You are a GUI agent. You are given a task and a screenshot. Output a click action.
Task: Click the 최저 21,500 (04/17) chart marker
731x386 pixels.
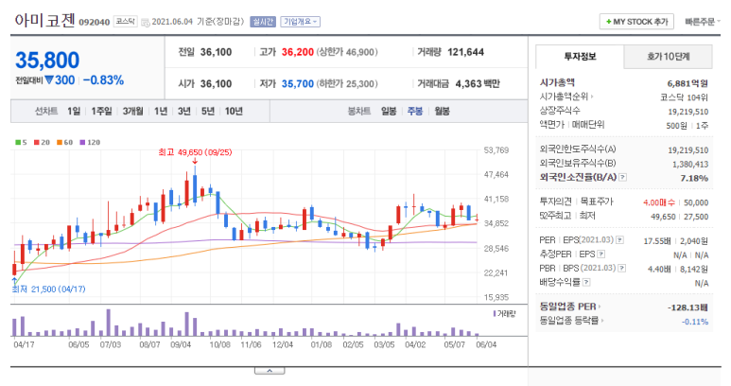(x=48, y=289)
